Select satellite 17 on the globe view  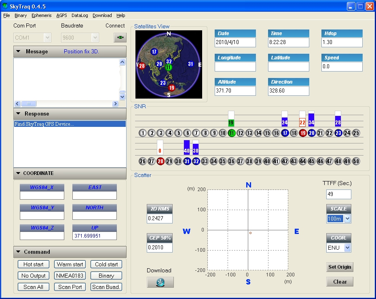click(x=154, y=51)
